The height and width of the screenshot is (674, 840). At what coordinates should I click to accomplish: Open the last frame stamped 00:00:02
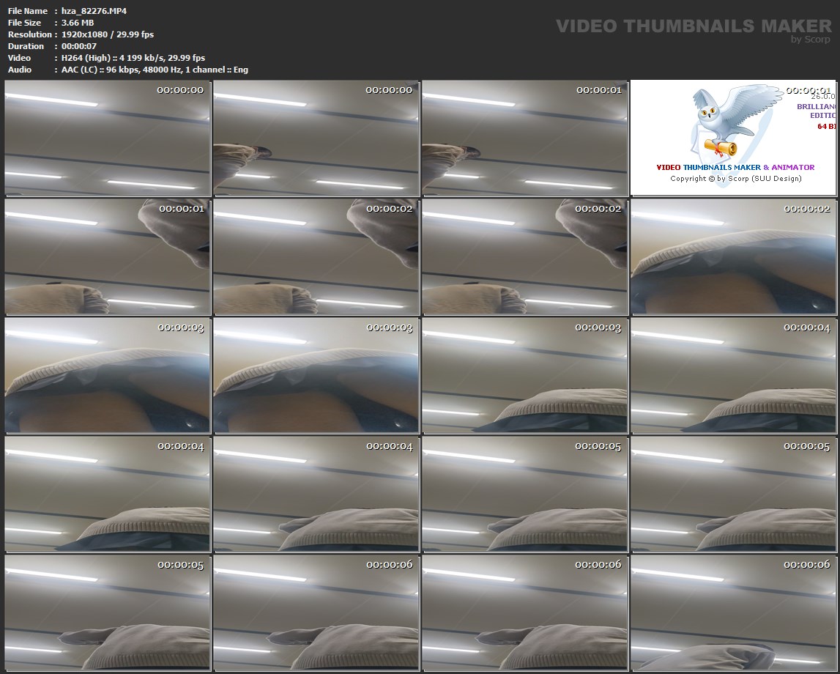(733, 256)
